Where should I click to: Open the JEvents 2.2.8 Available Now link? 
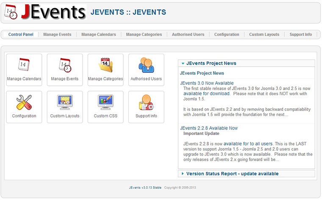(x=209, y=128)
